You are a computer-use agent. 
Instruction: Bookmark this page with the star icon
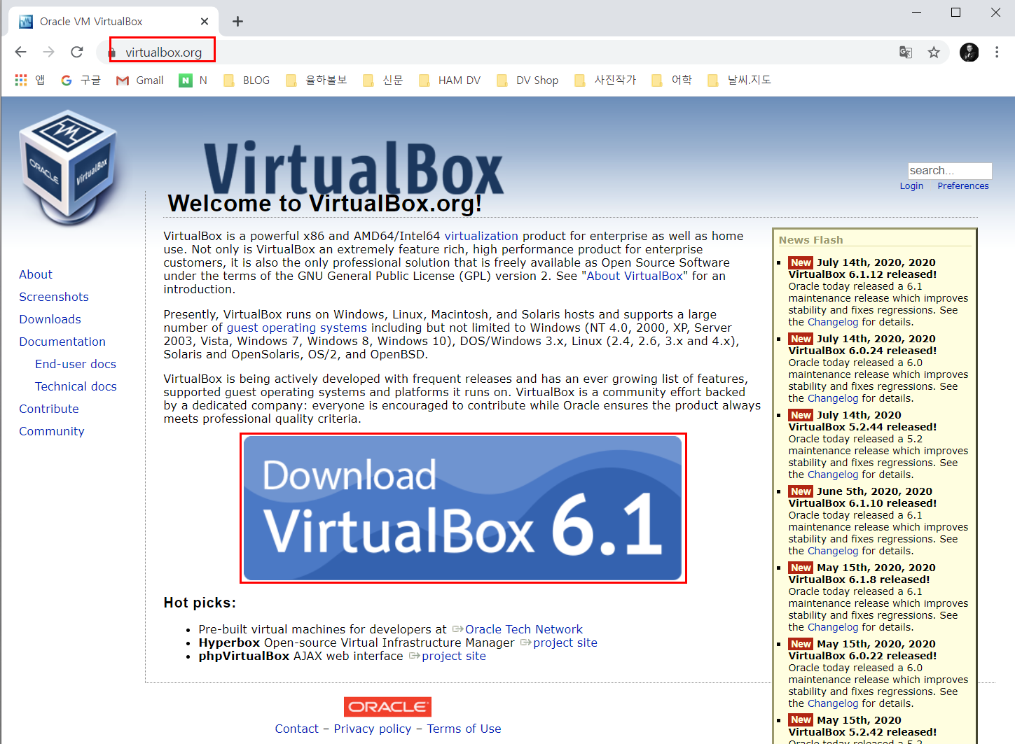click(x=934, y=52)
